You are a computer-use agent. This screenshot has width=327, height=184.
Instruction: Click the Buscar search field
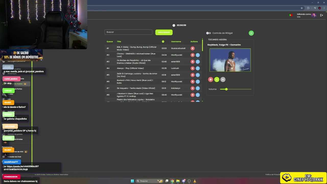[x=128, y=32]
